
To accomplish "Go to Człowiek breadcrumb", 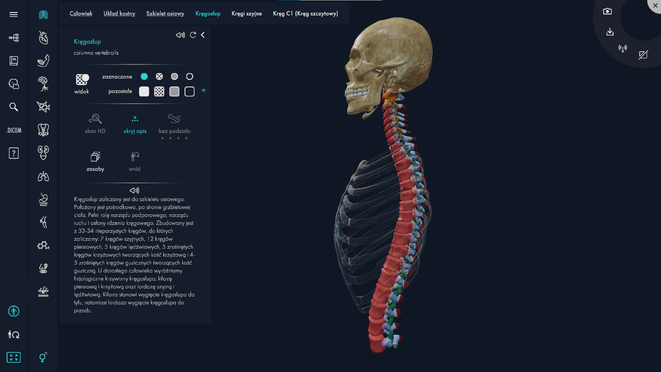I will tap(81, 14).
